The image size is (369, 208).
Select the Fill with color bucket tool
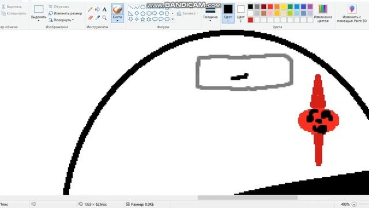(x=97, y=9)
